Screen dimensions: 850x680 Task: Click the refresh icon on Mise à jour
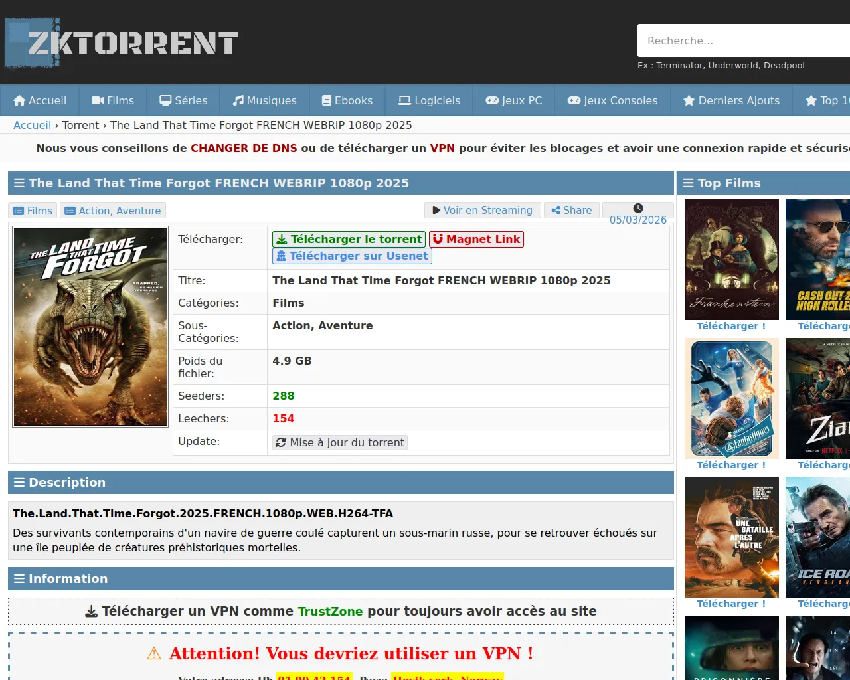point(281,442)
